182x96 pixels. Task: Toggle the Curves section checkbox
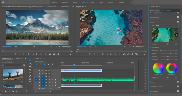coord(178,82)
